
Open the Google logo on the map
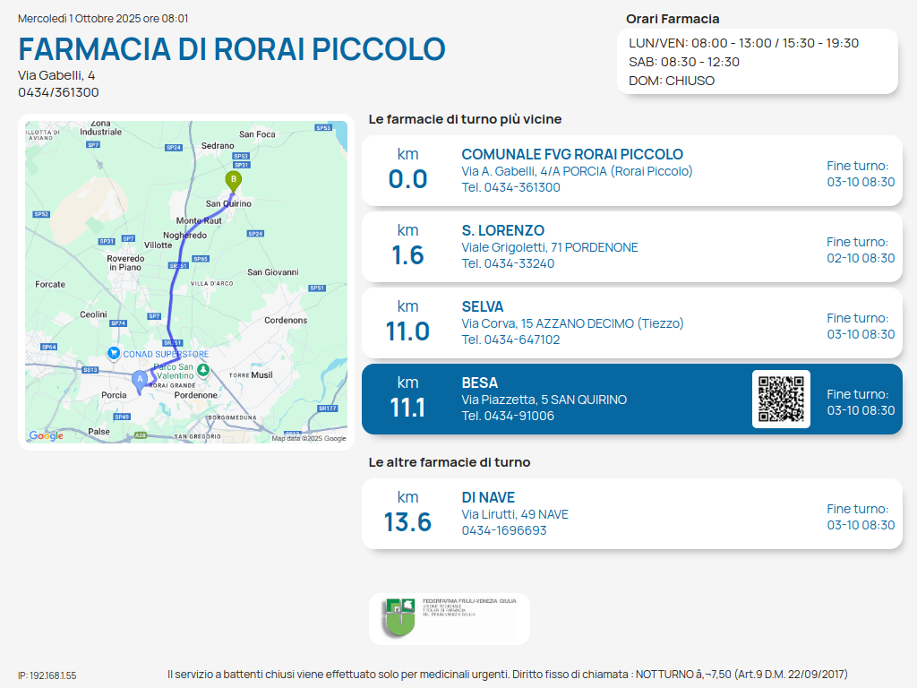pyautogui.click(x=47, y=436)
